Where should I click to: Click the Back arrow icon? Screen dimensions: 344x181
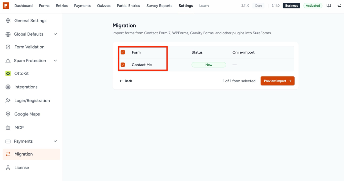click(x=121, y=81)
